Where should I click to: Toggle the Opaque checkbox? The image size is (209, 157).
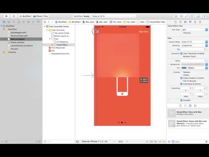tap(182, 72)
